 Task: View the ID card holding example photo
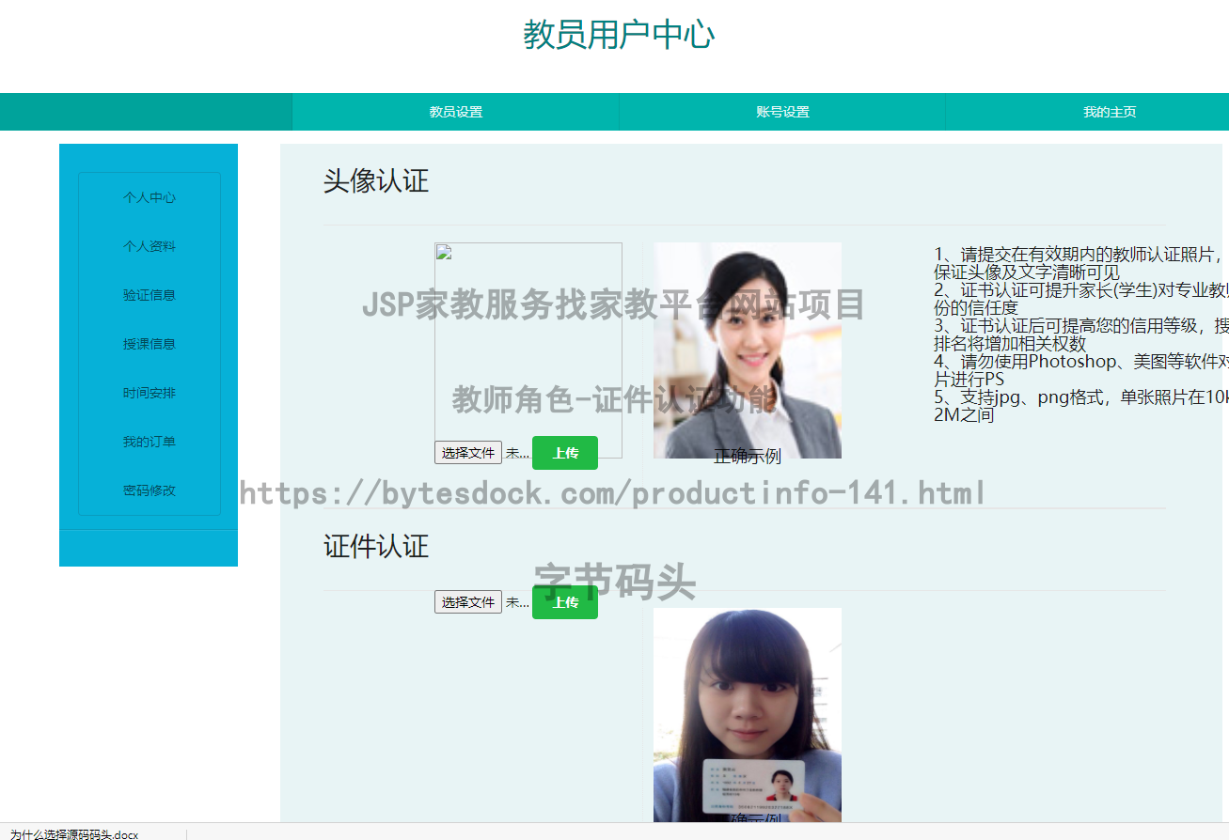(x=748, y=715)
